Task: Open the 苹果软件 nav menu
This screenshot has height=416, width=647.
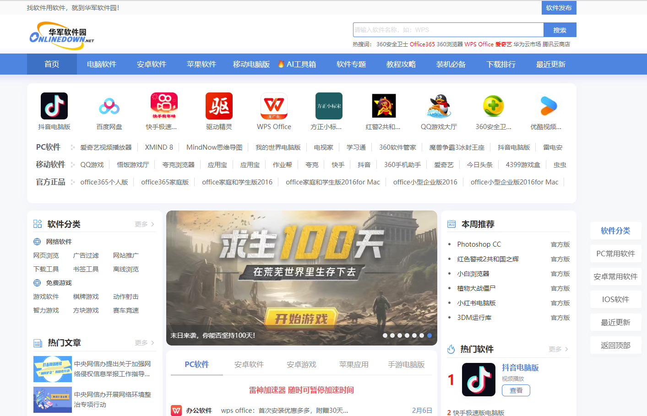Action: coord(201,64)
